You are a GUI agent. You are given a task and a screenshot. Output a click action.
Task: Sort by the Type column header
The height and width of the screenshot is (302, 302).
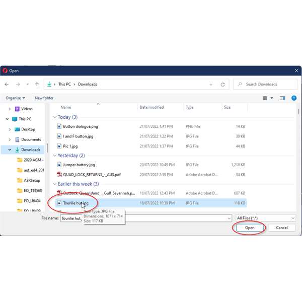point(190,108)
